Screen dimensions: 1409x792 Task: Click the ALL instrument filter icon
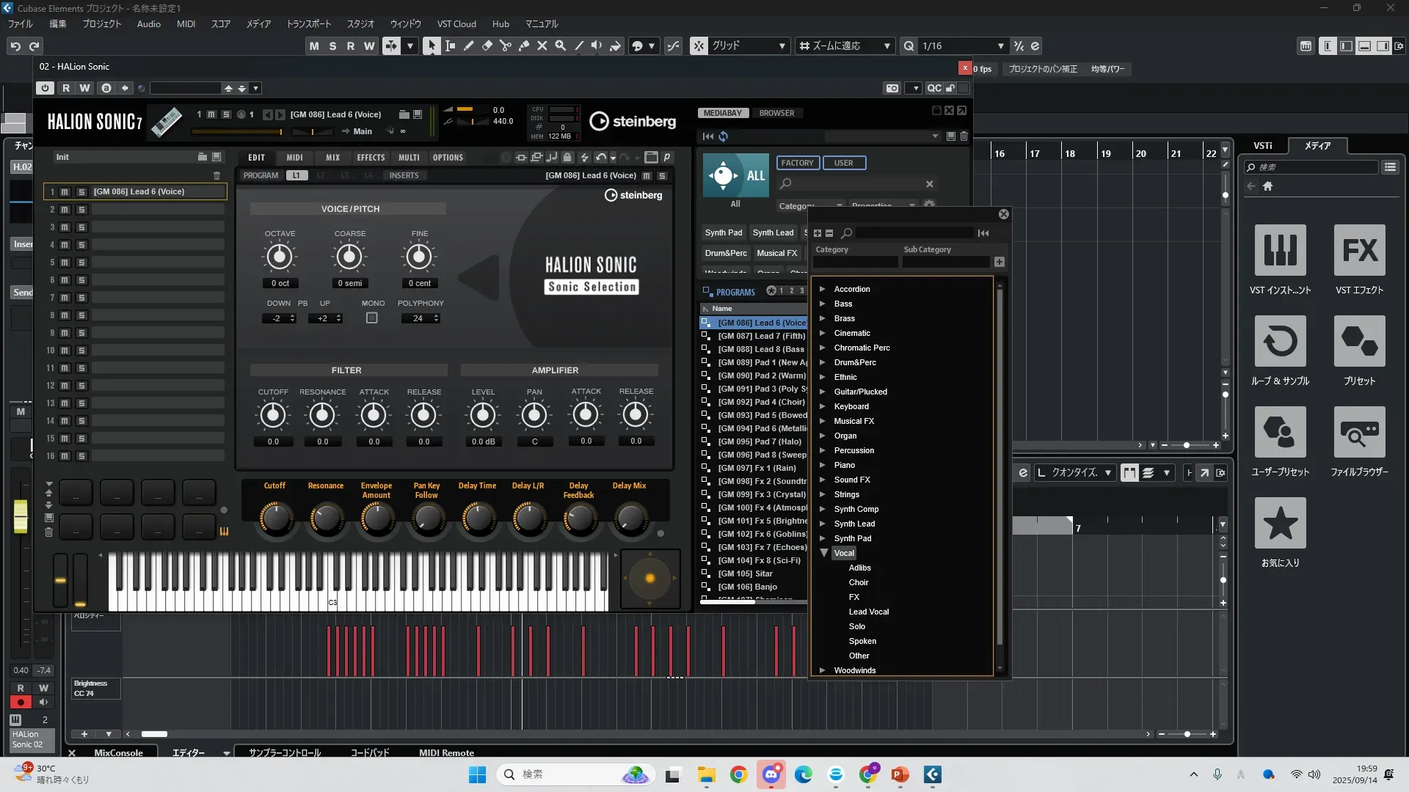(735, 176)
